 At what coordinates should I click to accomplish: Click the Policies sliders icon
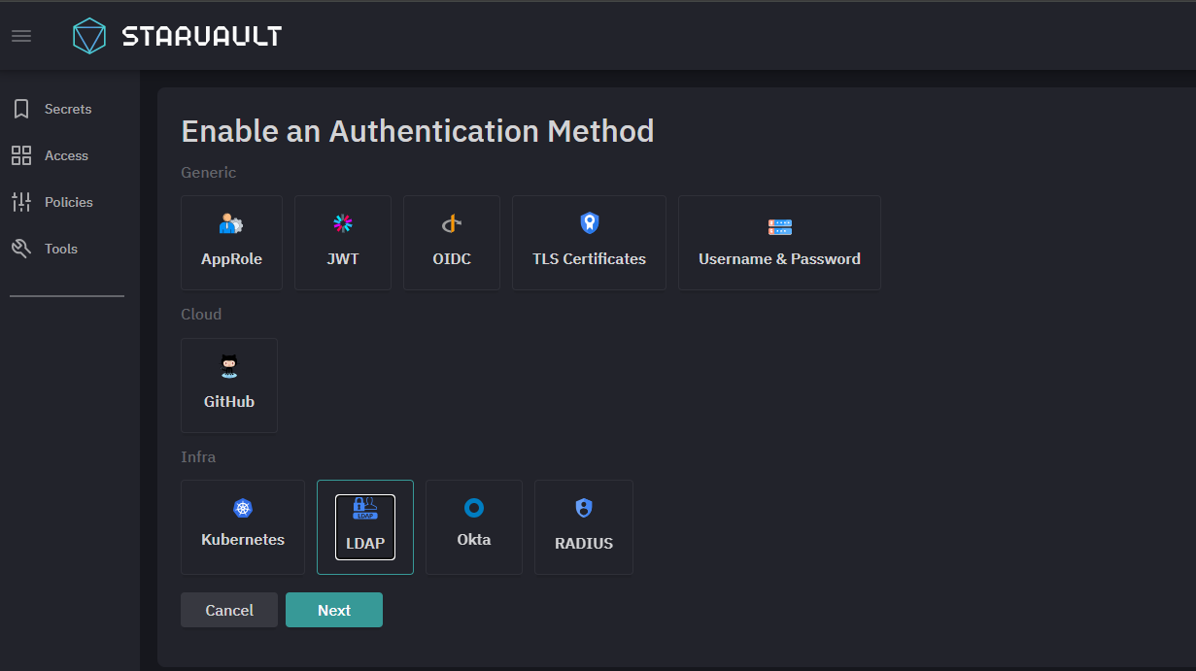(x=21, y=202)
